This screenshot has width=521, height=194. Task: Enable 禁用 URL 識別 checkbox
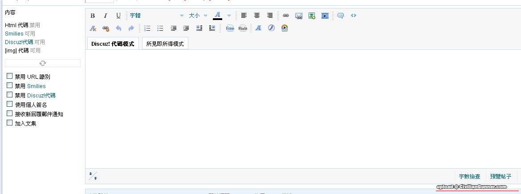coord(9,76)
